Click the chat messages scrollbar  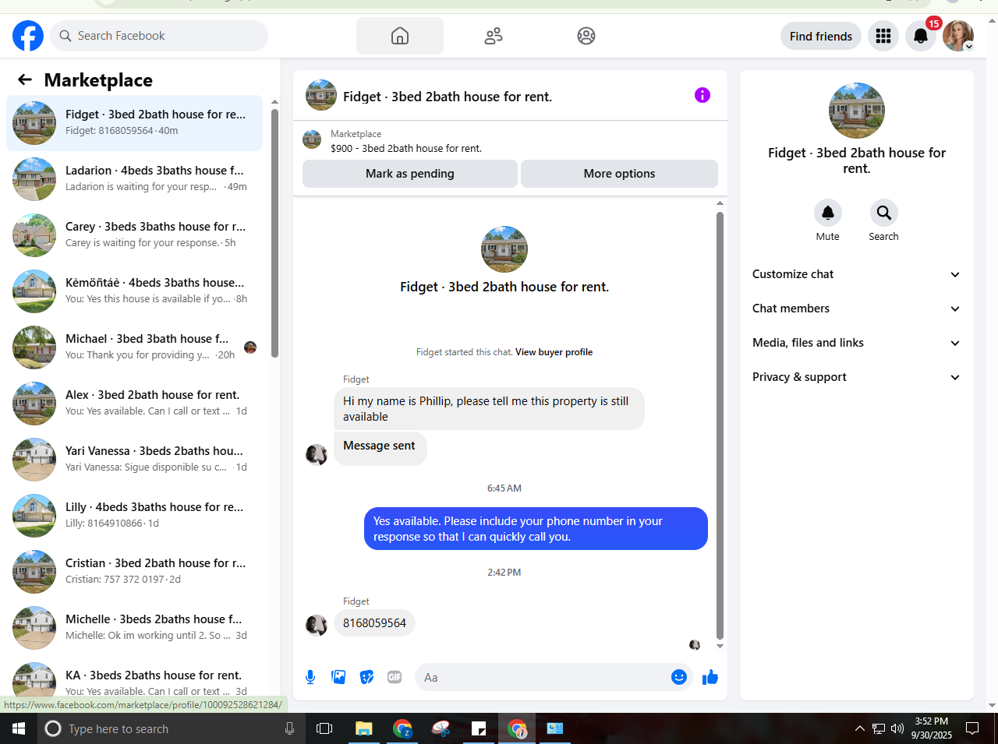click(x=720, y=425)
